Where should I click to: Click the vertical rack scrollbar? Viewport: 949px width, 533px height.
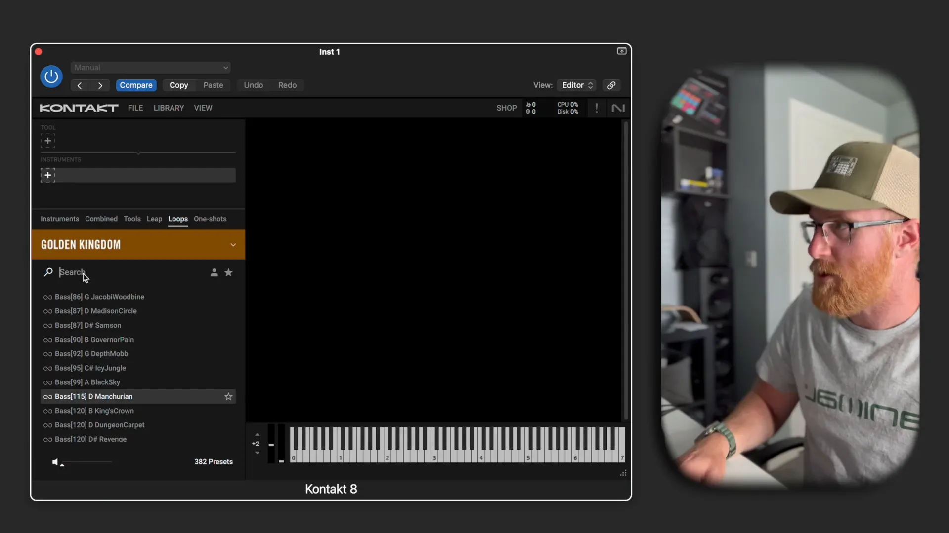coord(626,270)
